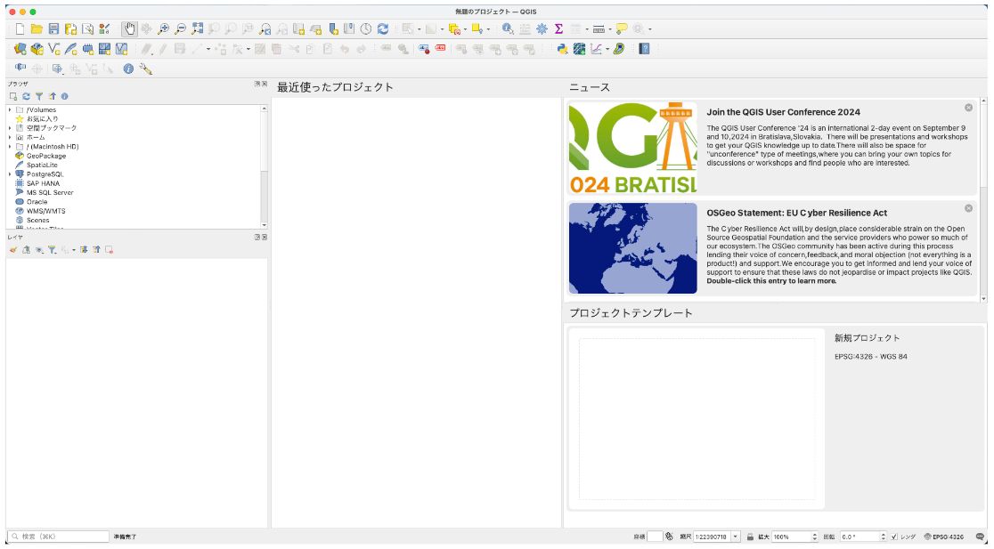This screenshot has height=549, width=994.
Task: Create a new project with the blank page icon
Action: coord(20,29)
